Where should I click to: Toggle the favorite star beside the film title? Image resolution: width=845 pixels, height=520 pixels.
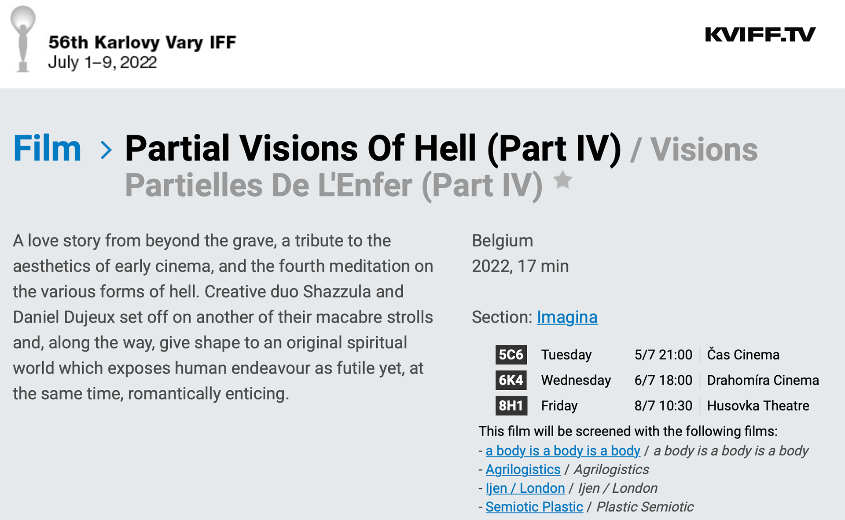coord(563,180)
